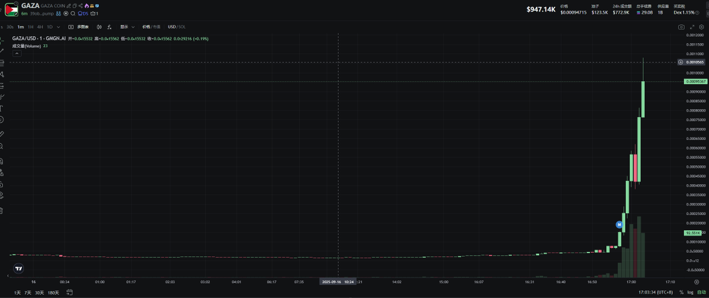Select the 1天 date range

[x=18, y=293]
